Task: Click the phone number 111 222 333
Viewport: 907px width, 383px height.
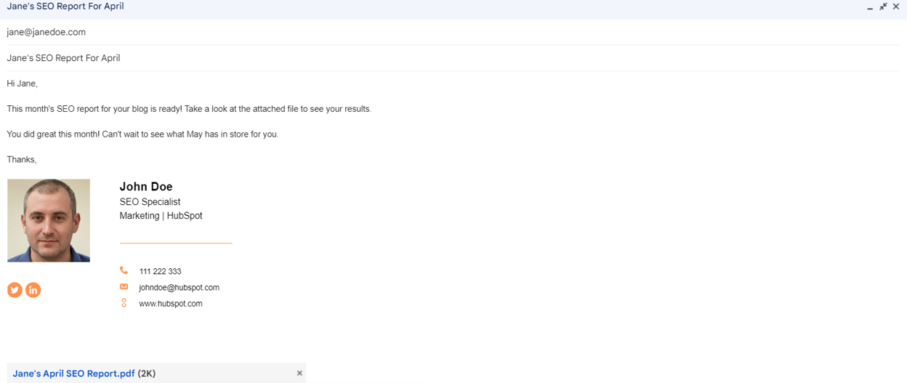Action: [x=160, y=272]
